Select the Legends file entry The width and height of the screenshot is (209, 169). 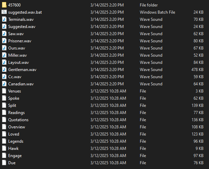tap(16, 141)
